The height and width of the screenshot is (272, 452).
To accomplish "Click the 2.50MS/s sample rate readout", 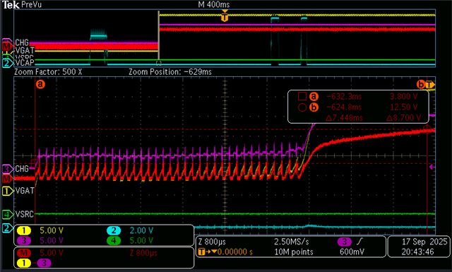I will pos(292,242).
